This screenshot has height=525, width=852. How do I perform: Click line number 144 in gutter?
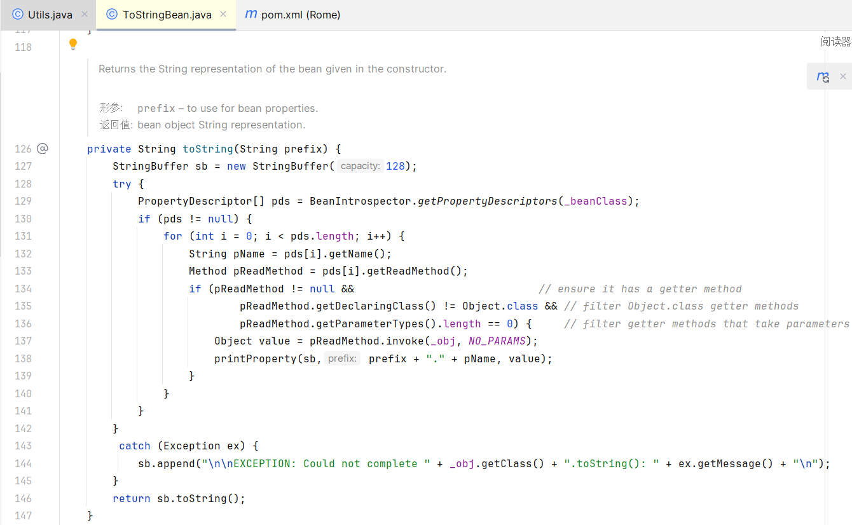(23, 463)
